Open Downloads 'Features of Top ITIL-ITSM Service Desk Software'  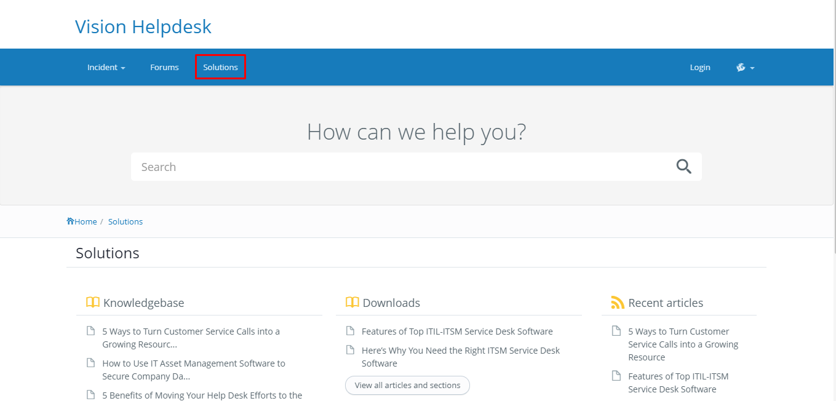[x=457, y=331]
